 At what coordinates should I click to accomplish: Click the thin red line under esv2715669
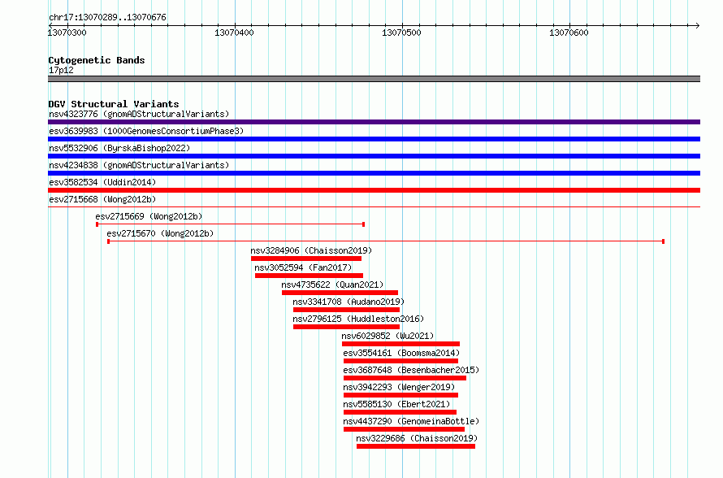click(231, 224)
